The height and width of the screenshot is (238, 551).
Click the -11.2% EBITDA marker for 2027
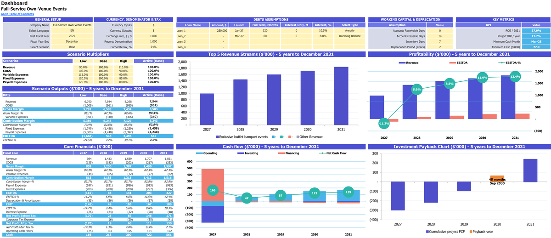click(384, 123)
